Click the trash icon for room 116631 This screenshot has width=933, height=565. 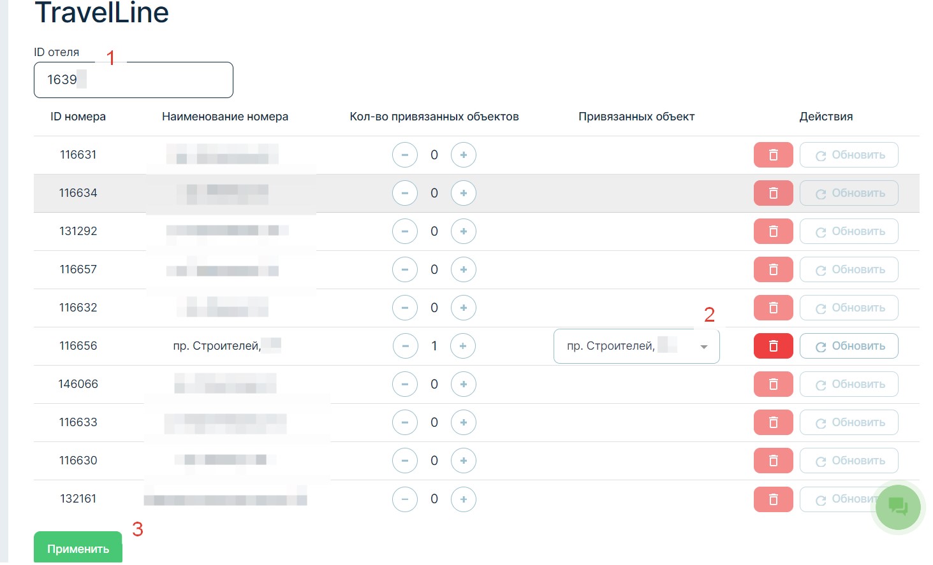tap(773, 155)
